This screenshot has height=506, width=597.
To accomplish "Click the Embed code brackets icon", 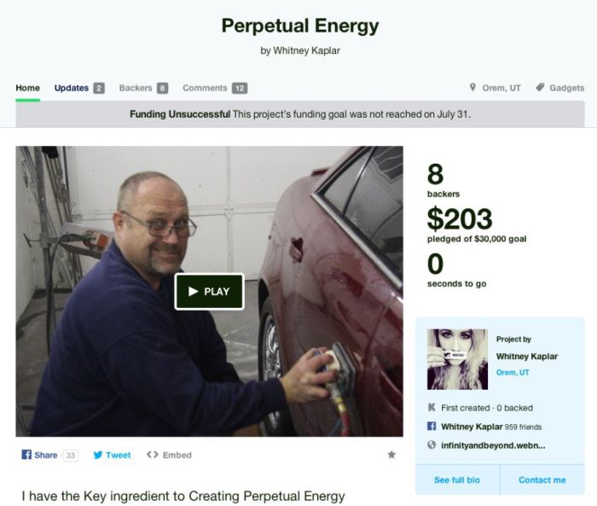I will 153,455.
